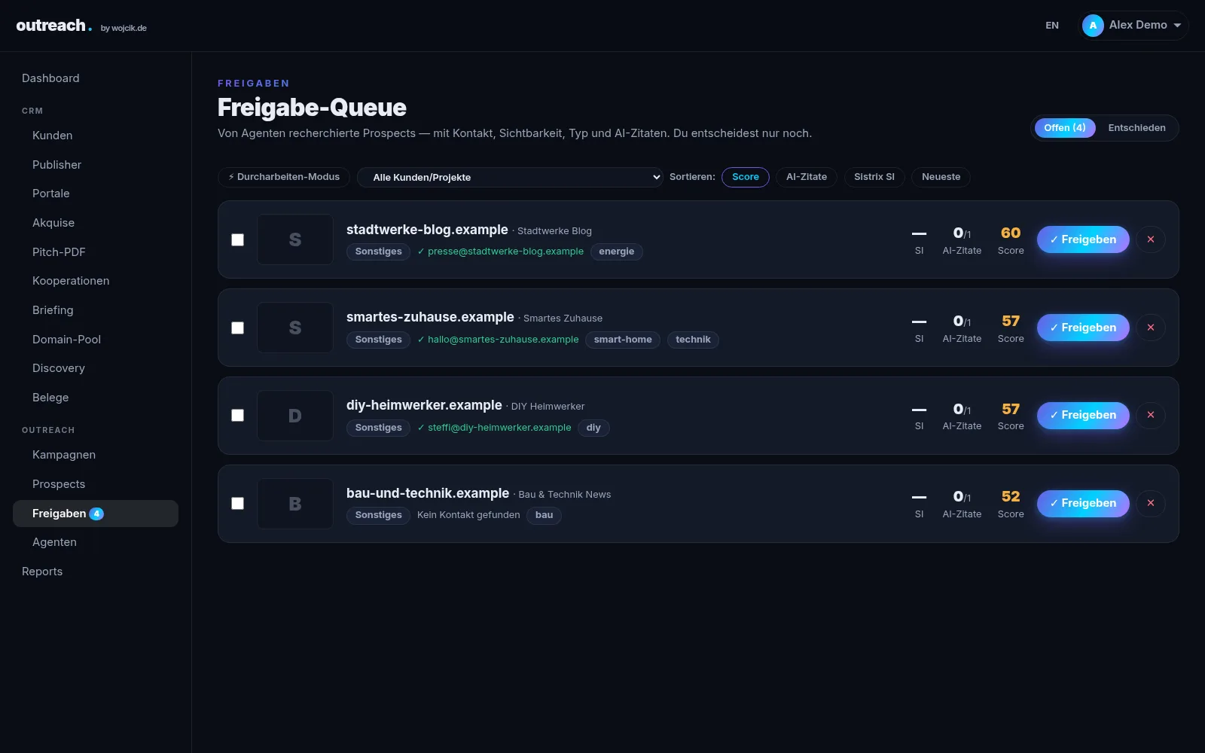
Task: Click the smart-home tag
Action: 623,340
